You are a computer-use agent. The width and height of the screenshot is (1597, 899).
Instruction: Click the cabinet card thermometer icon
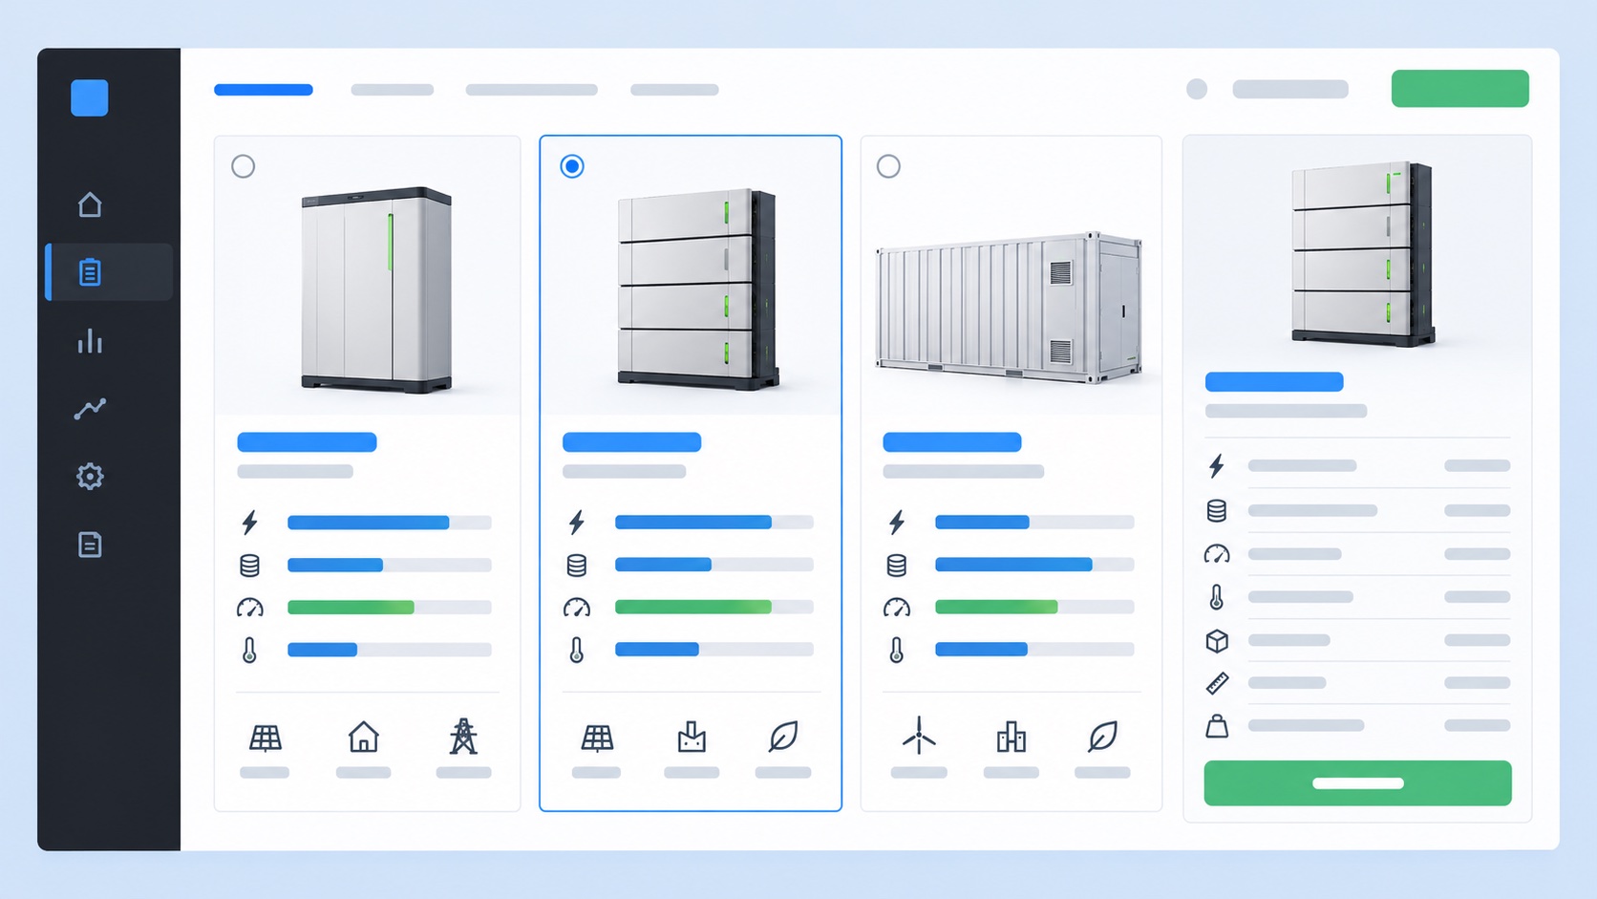(249, 651)
